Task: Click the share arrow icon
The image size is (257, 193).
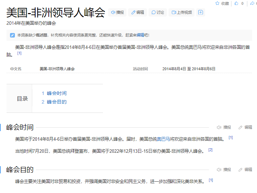Action: 252,3
